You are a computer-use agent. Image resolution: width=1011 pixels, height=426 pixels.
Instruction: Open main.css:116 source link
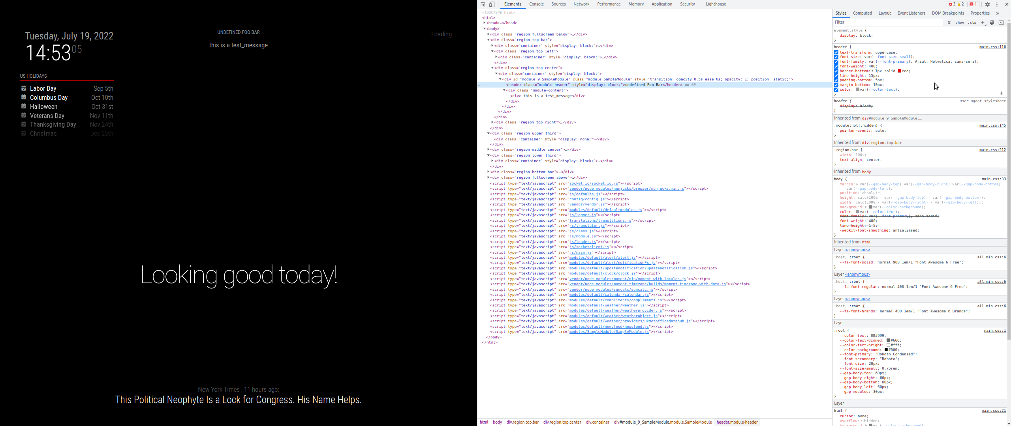(992, 47)
